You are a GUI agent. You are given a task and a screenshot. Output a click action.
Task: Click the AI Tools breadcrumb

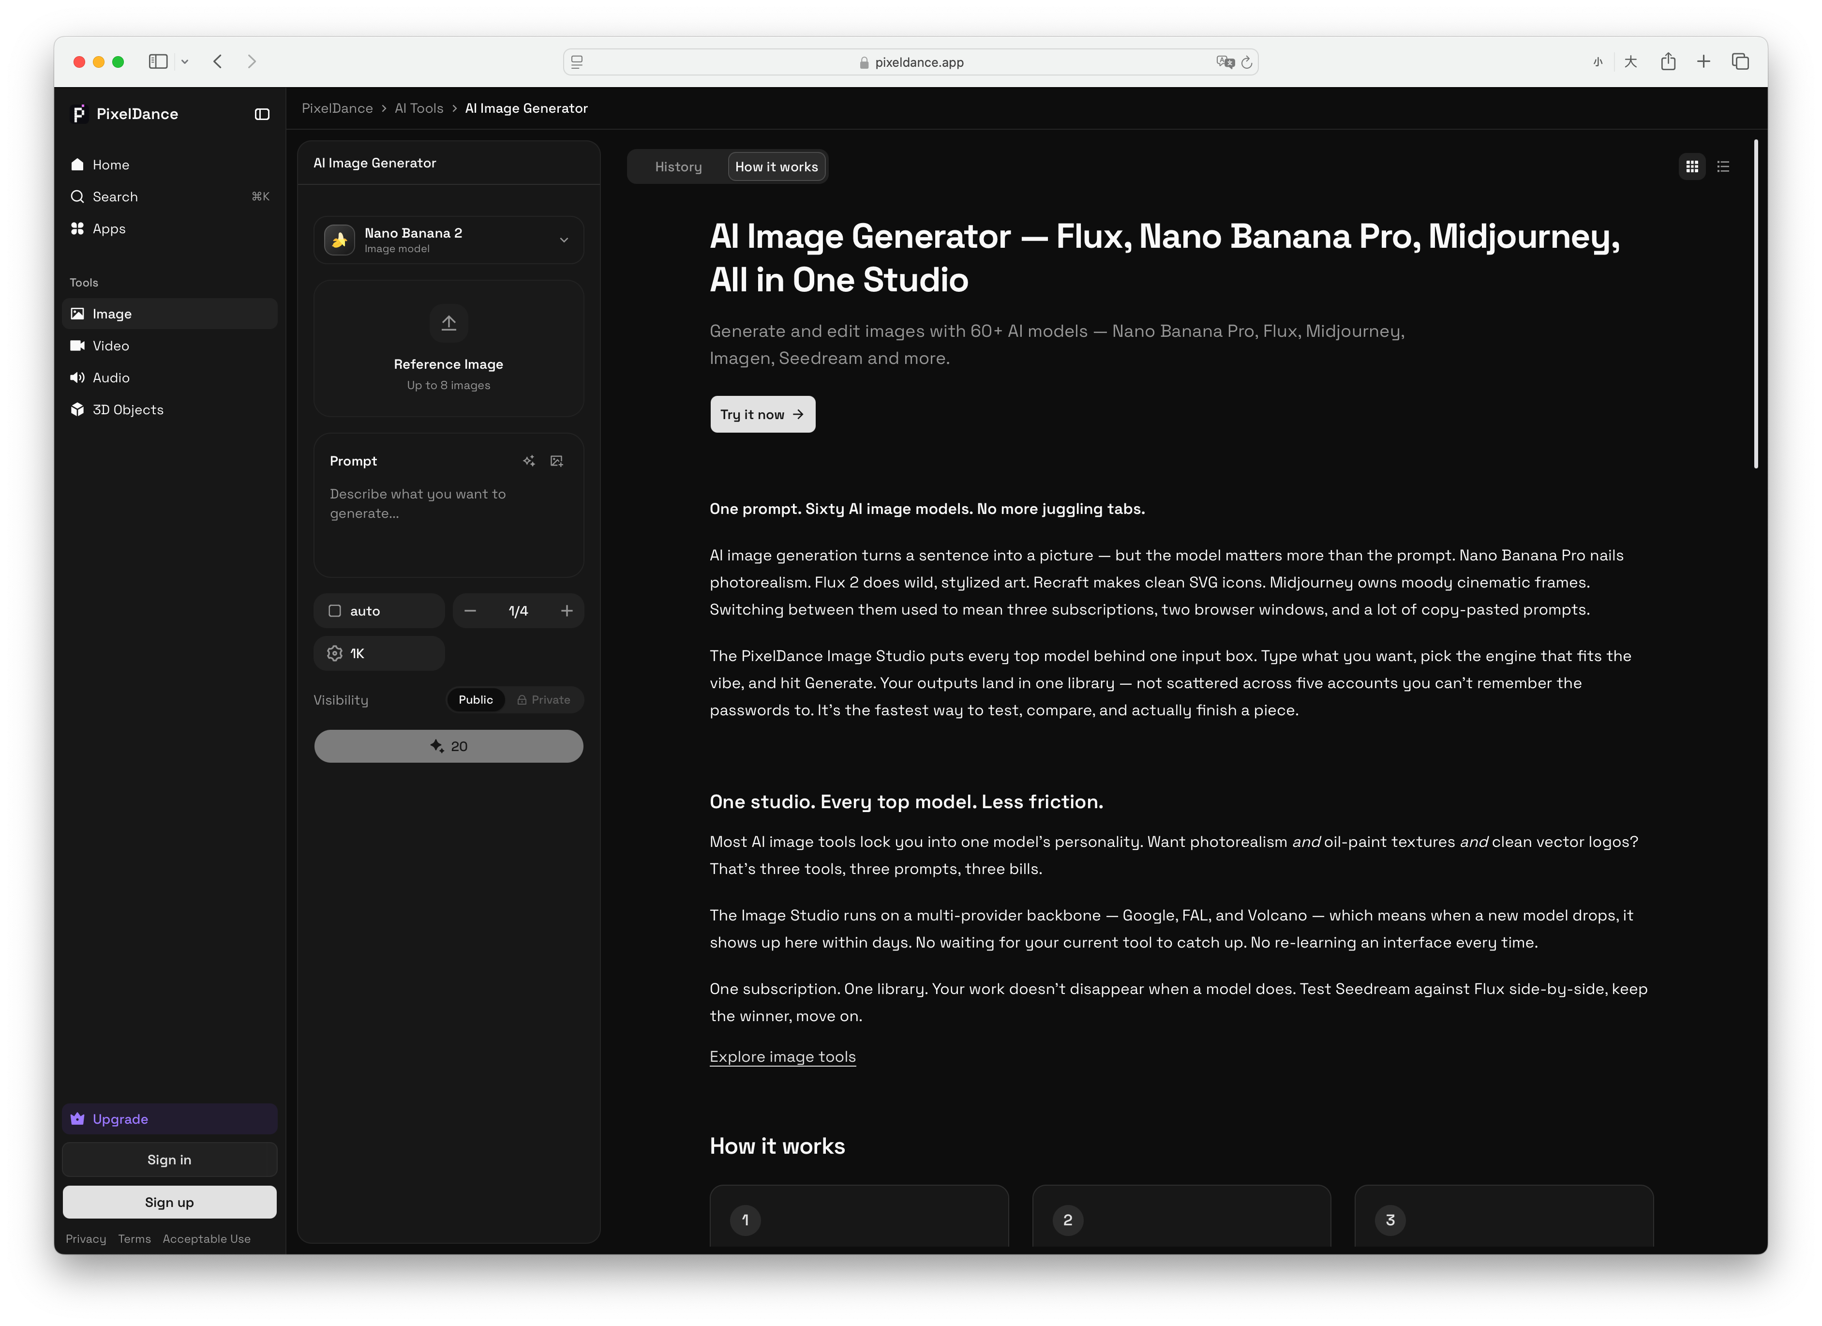(x=419, y=108)
